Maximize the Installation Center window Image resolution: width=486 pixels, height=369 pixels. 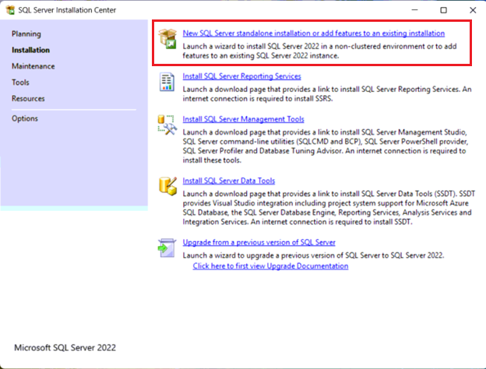pos(443,10)
